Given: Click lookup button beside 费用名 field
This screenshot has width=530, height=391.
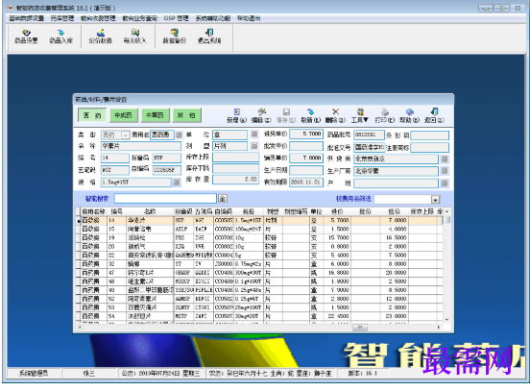Looking at the screenshot, I should (180, 134).
